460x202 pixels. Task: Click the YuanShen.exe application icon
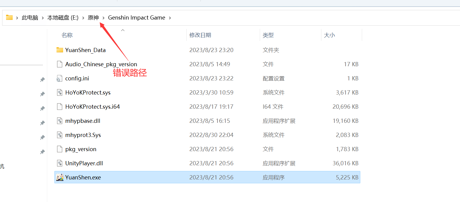point(60,177)
